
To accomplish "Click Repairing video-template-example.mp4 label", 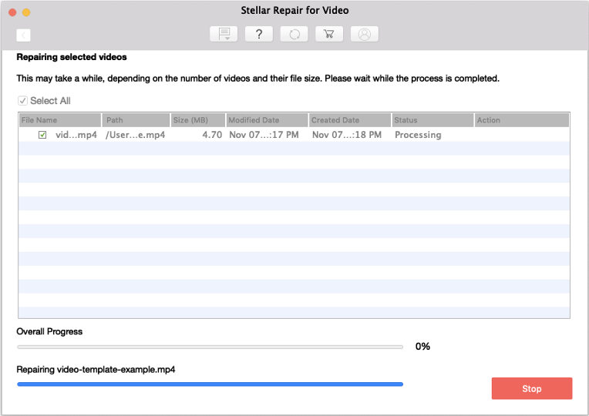I will tap(96, 370).
